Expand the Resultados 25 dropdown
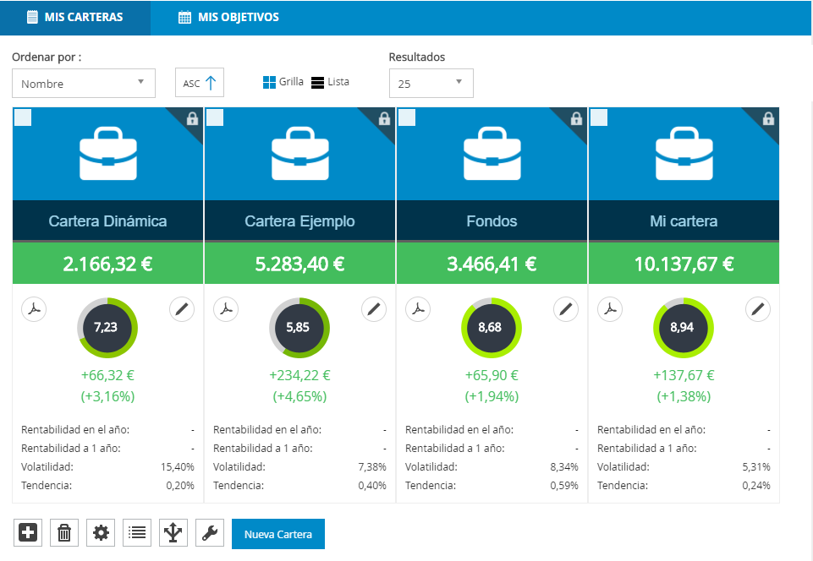The width and height of the screenshot is (813, 561). [x=431, y=84]
